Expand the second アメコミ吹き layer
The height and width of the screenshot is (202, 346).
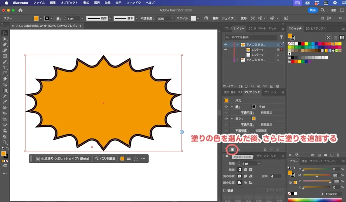pyautogui.click(x=237, y=60)
